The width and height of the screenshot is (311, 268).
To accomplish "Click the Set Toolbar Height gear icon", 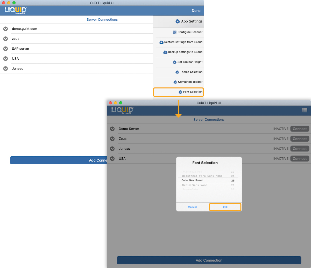I will point(175,62).
